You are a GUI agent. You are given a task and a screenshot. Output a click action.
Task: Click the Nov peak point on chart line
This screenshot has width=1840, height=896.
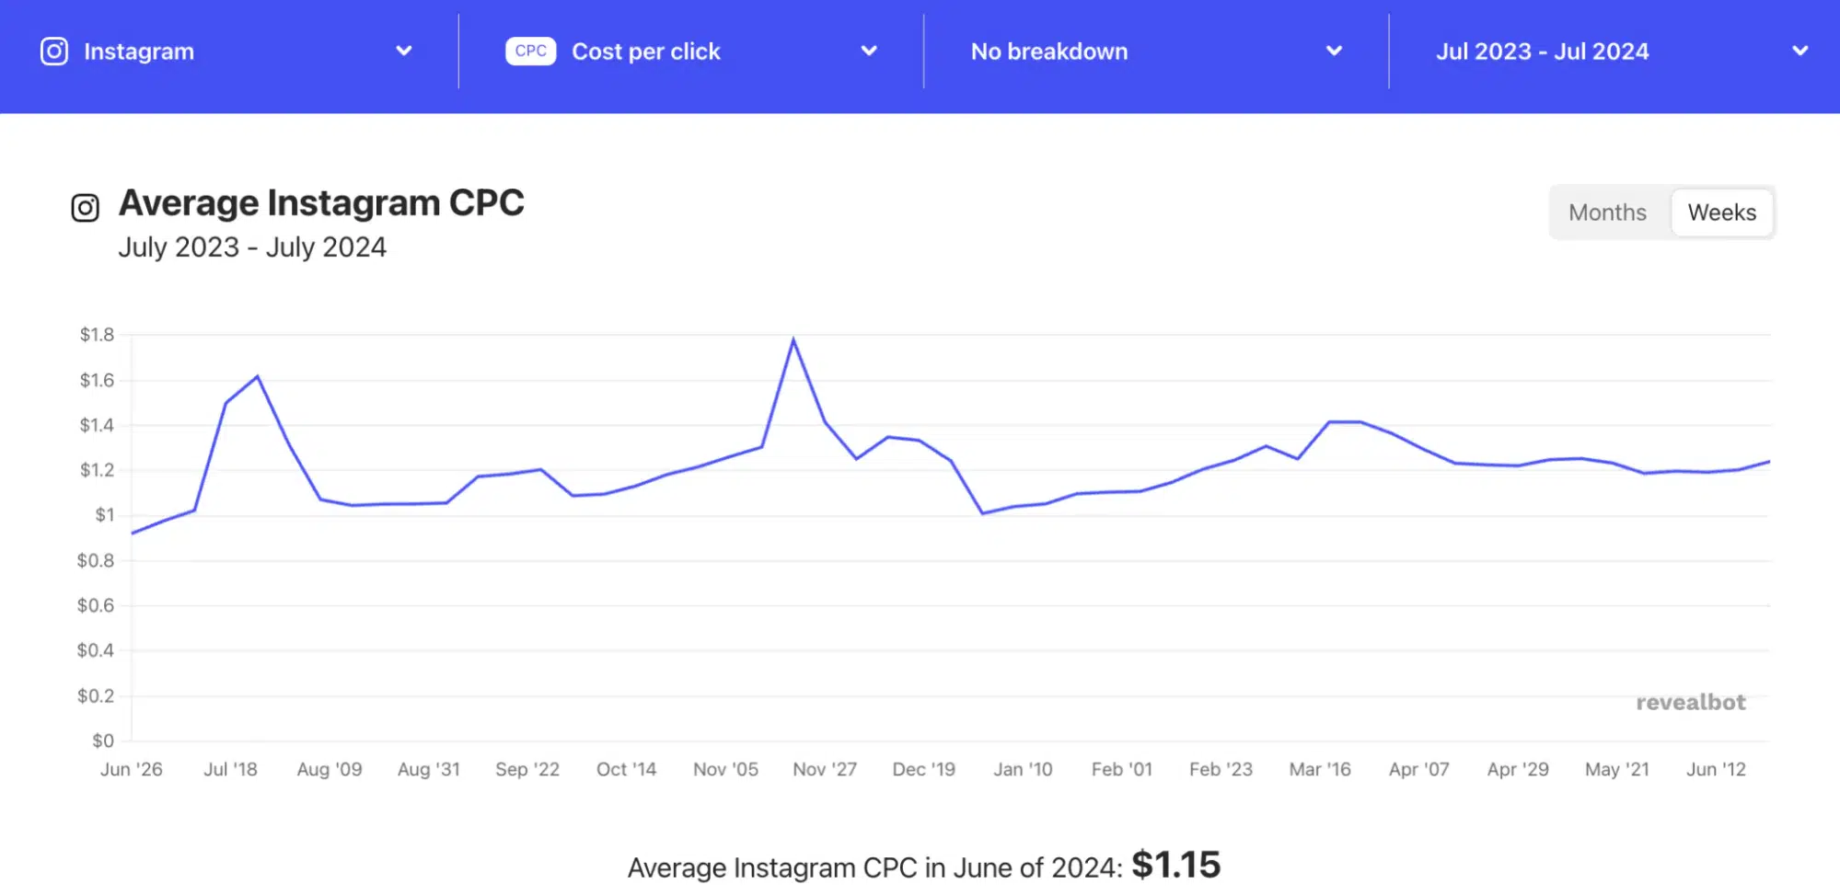click(793, 340)
